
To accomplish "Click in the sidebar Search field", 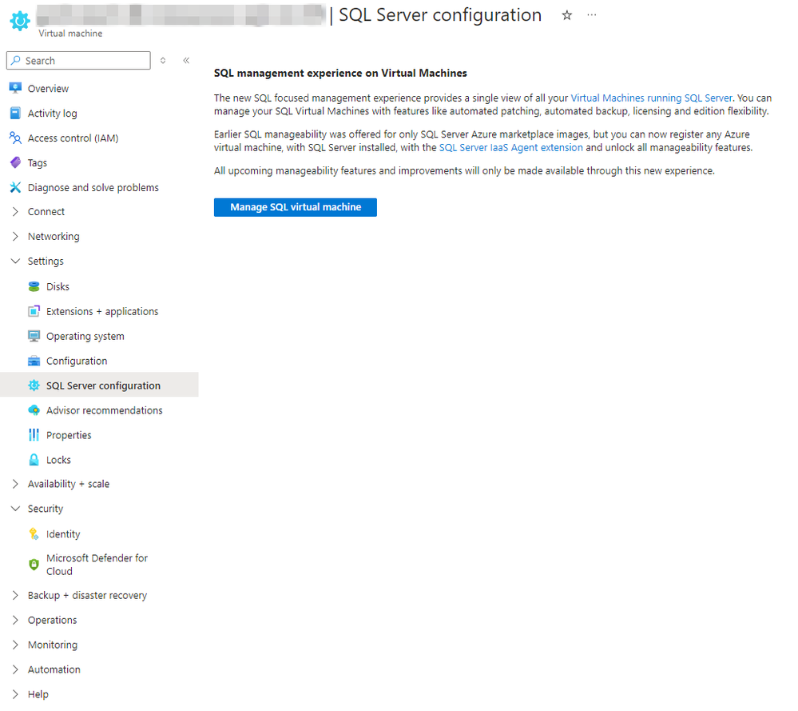I will click(x=78, y=60).
